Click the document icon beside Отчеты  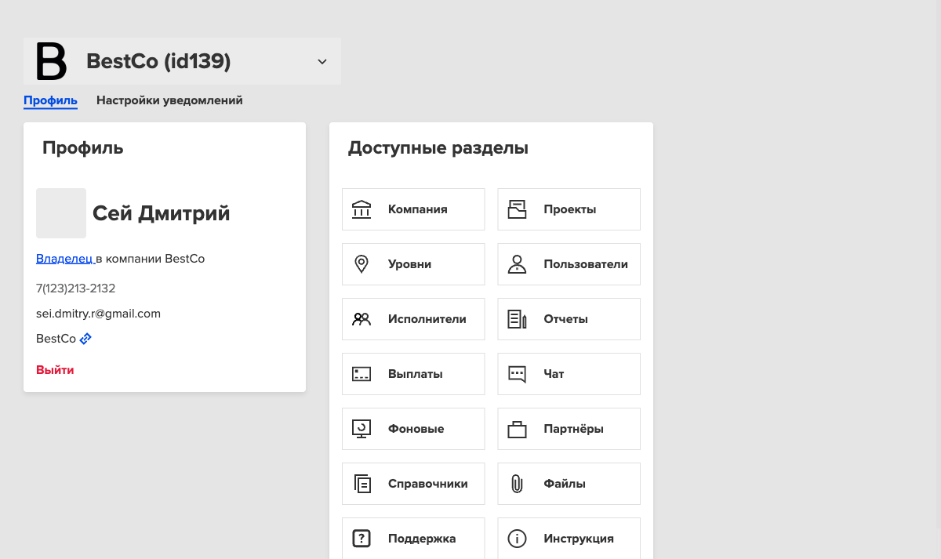coord(517,319)
